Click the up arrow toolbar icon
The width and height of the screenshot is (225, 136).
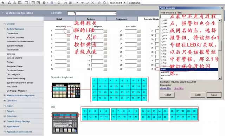pyautogui.click(x=77, y=3)
